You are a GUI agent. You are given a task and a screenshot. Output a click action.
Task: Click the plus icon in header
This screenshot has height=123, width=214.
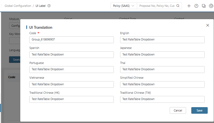click(189, 6)
